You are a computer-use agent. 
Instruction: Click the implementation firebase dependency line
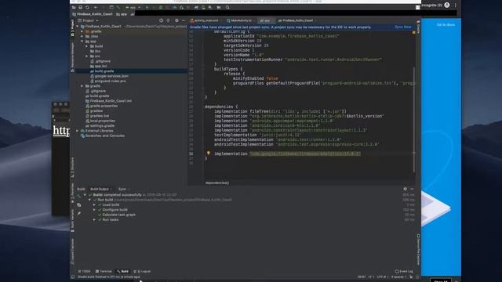click(x=287, y=154)
